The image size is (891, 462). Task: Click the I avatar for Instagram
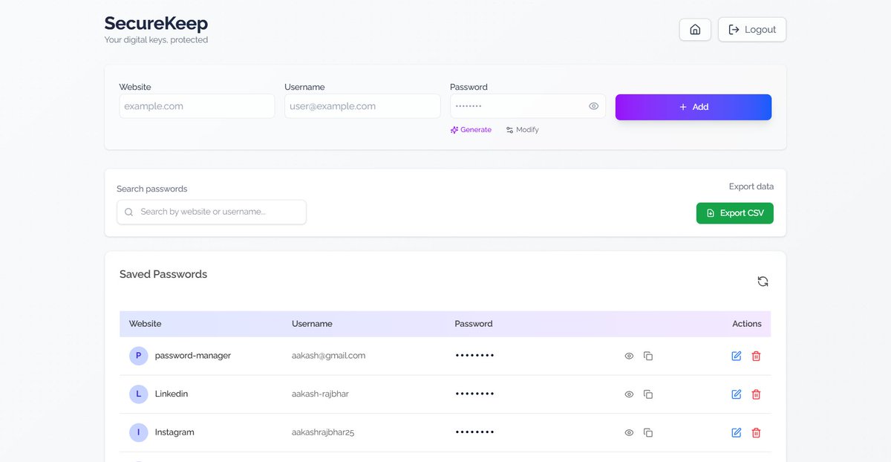(x=138, y=432)
